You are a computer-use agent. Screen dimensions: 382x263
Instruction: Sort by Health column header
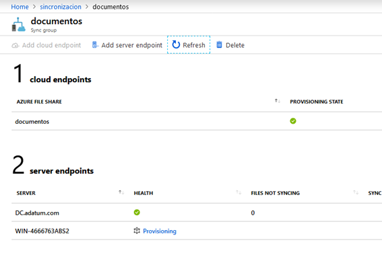click(x=144, y=193)
